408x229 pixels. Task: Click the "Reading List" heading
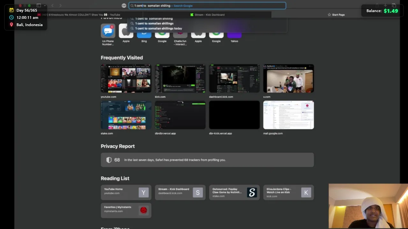(x=115, y=178)
